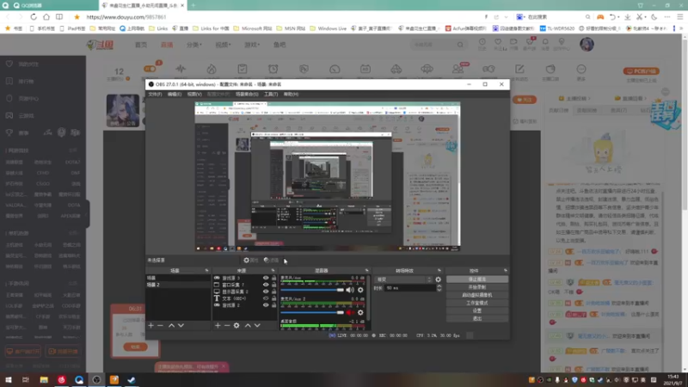Click the 属性 gear button above scenes
Screen dimensions: 688x387
point(251,261)
